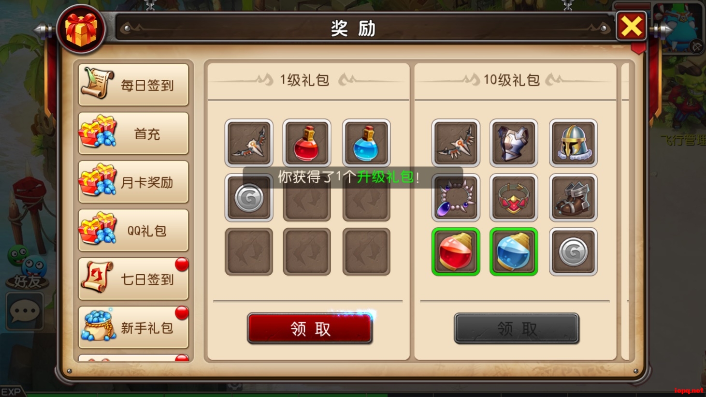Click the dagger icon in 10级礼包
Screen dimensions: 706x397
(x=456, y=143)
